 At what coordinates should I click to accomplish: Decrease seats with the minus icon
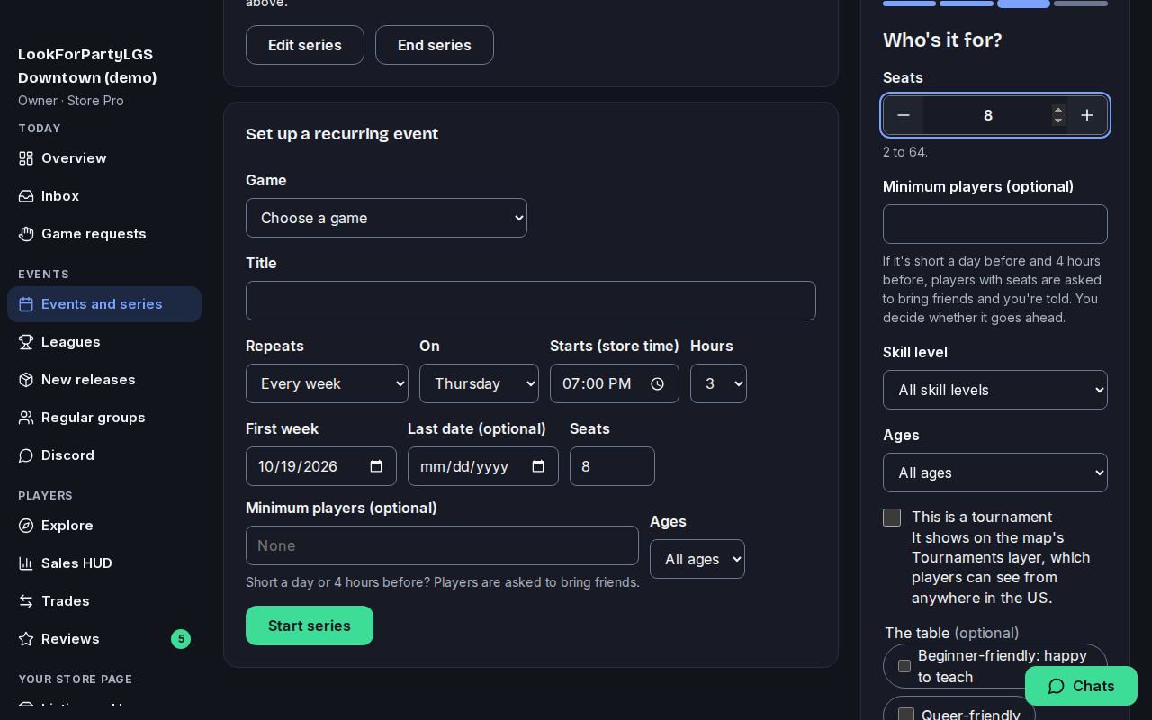click(904, 115)
